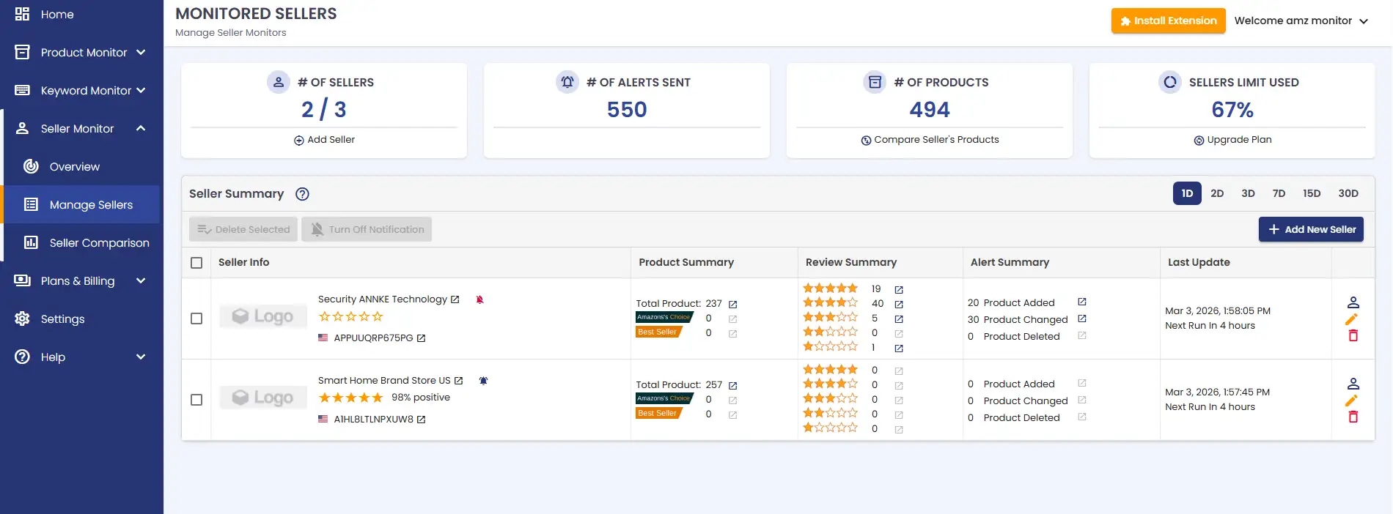Click the Help question mark icon in sidebar
1393x514 pixels.
[x=22, y=357]
